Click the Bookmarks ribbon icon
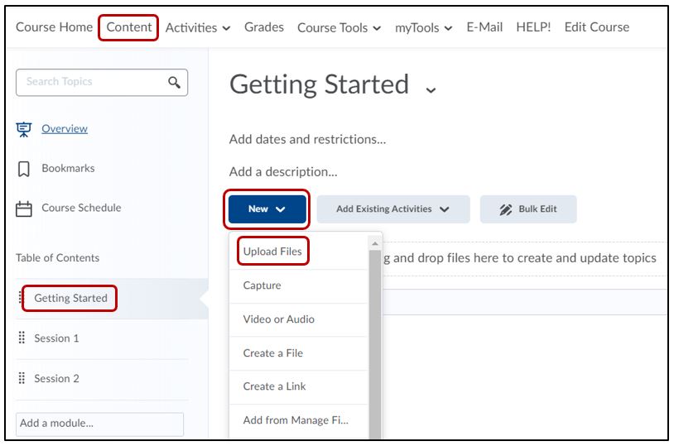 coord(24,169)
